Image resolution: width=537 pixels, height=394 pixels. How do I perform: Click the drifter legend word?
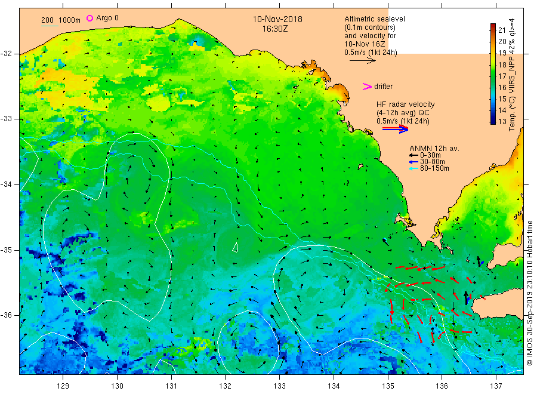383,87
